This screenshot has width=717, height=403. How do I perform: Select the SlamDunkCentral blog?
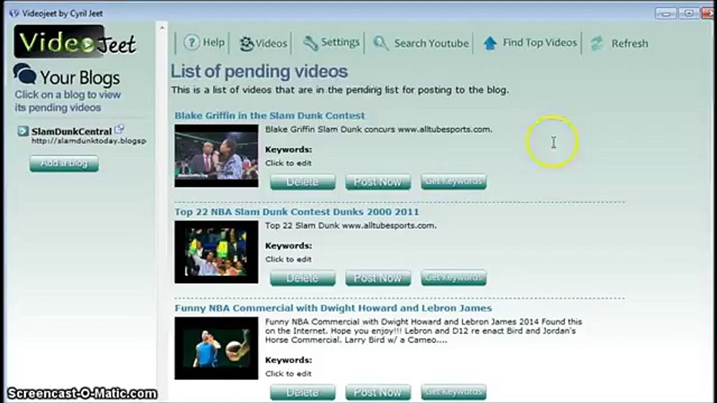(x=72, y=132)
